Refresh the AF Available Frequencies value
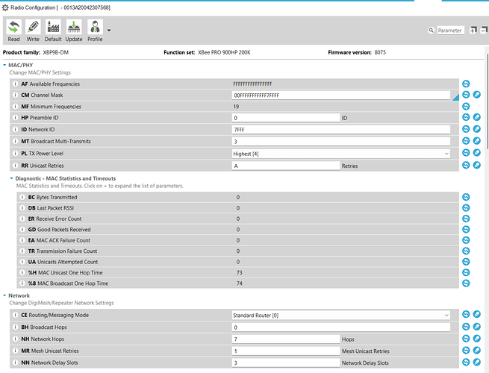489x373 pixels. [x=466, y=84]
